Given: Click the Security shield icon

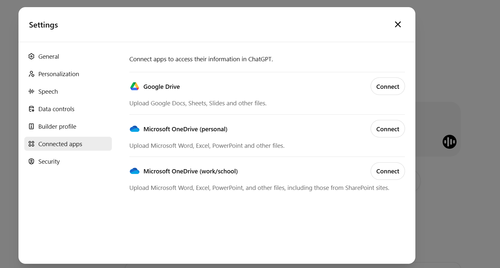Looking at the screenshot, I should coord(31,161).
